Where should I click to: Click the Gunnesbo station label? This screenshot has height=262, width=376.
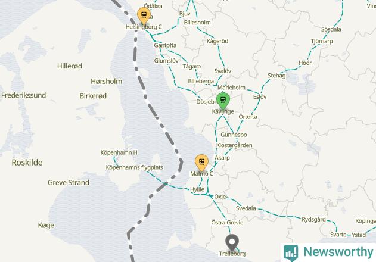click(x=234, y=135)
